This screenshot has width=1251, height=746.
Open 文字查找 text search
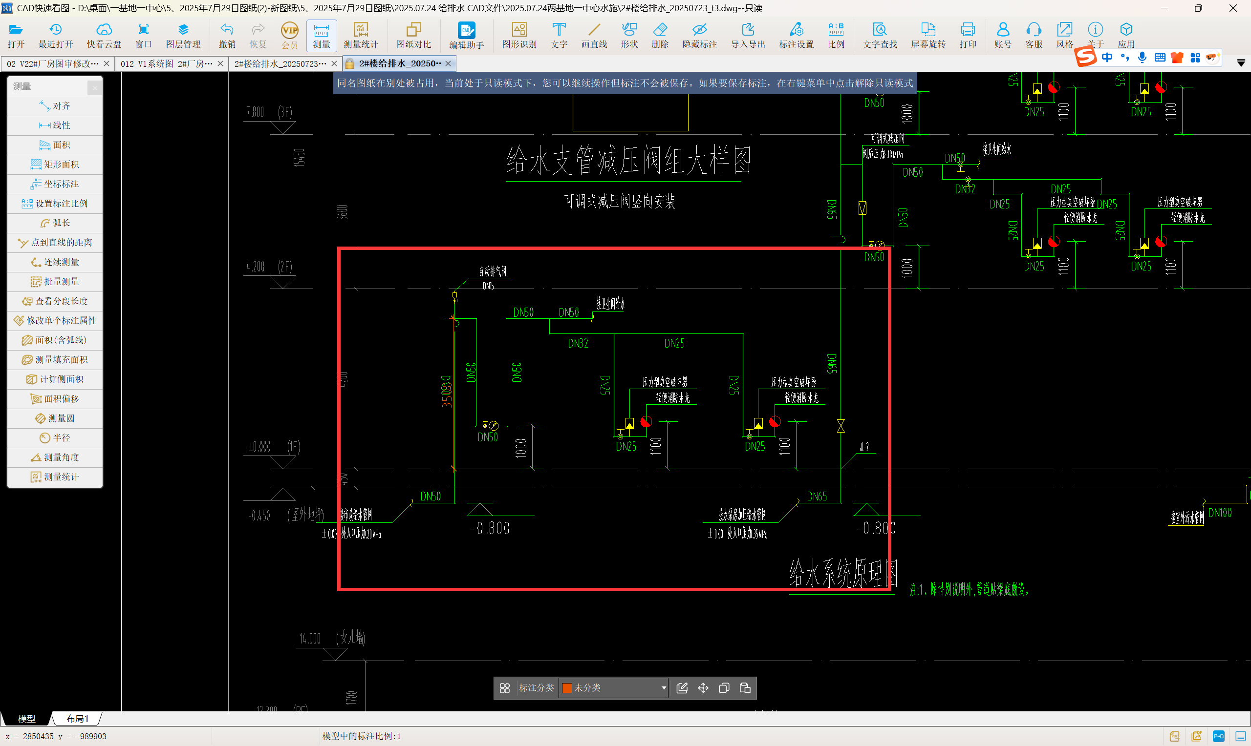click(880, 36)
